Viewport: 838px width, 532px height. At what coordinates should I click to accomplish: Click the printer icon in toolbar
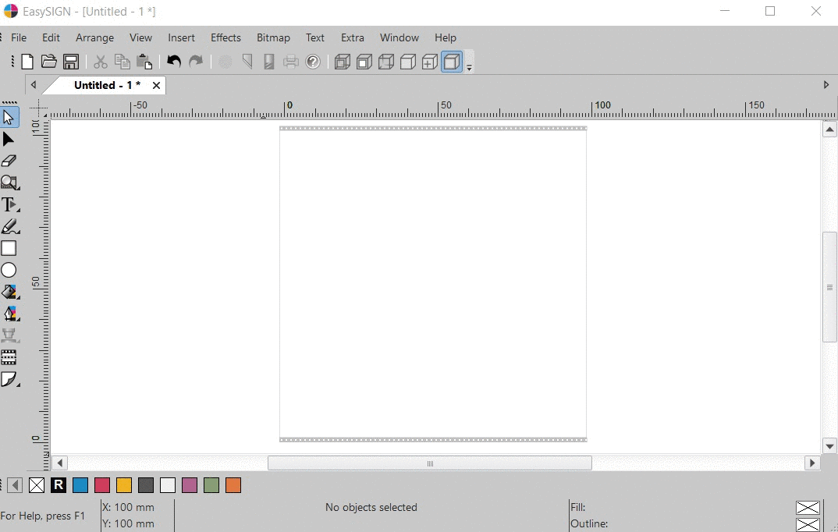[291, 62]
